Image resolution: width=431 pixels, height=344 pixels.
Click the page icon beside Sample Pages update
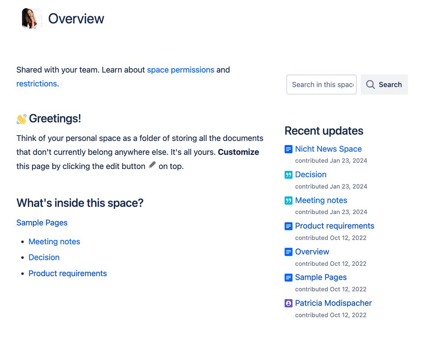(x=288, y=278)
